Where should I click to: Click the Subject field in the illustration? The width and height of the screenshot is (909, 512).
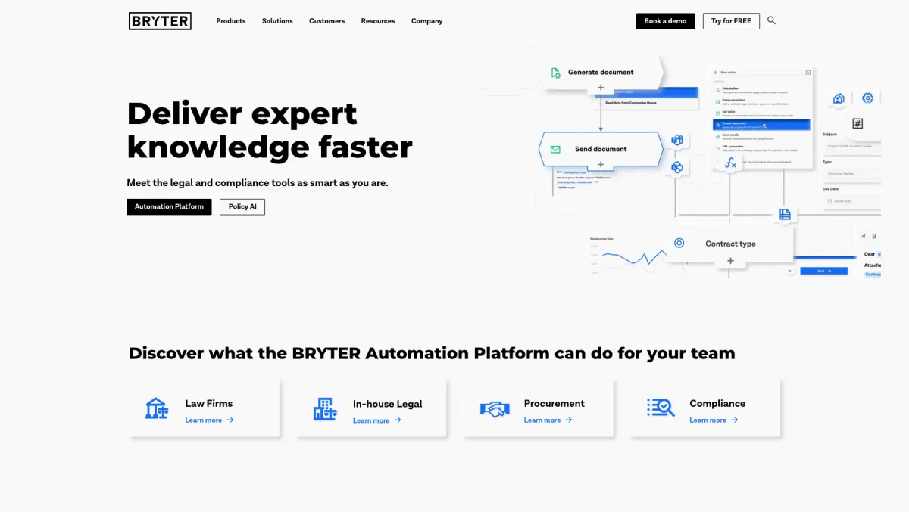click(x=852, y=146)
